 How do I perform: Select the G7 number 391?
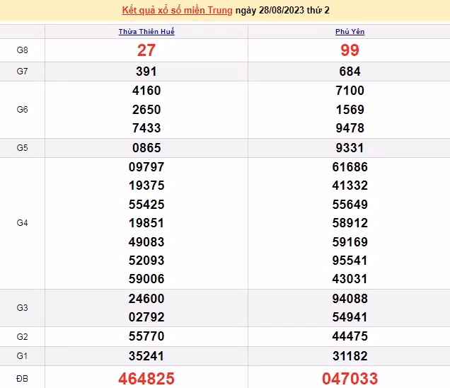146,72
